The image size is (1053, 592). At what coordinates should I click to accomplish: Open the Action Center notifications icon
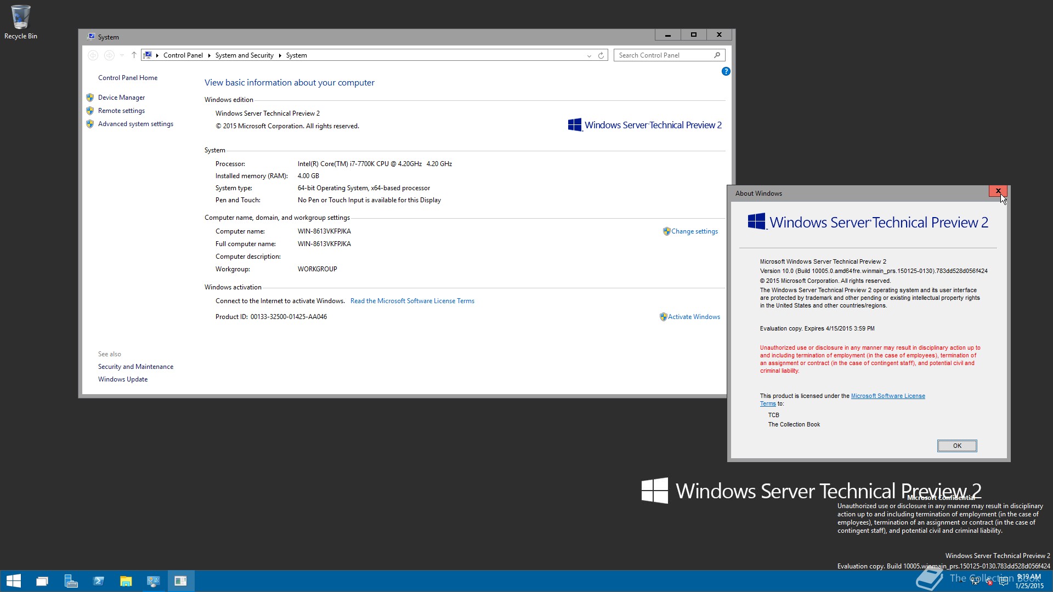1003,582
